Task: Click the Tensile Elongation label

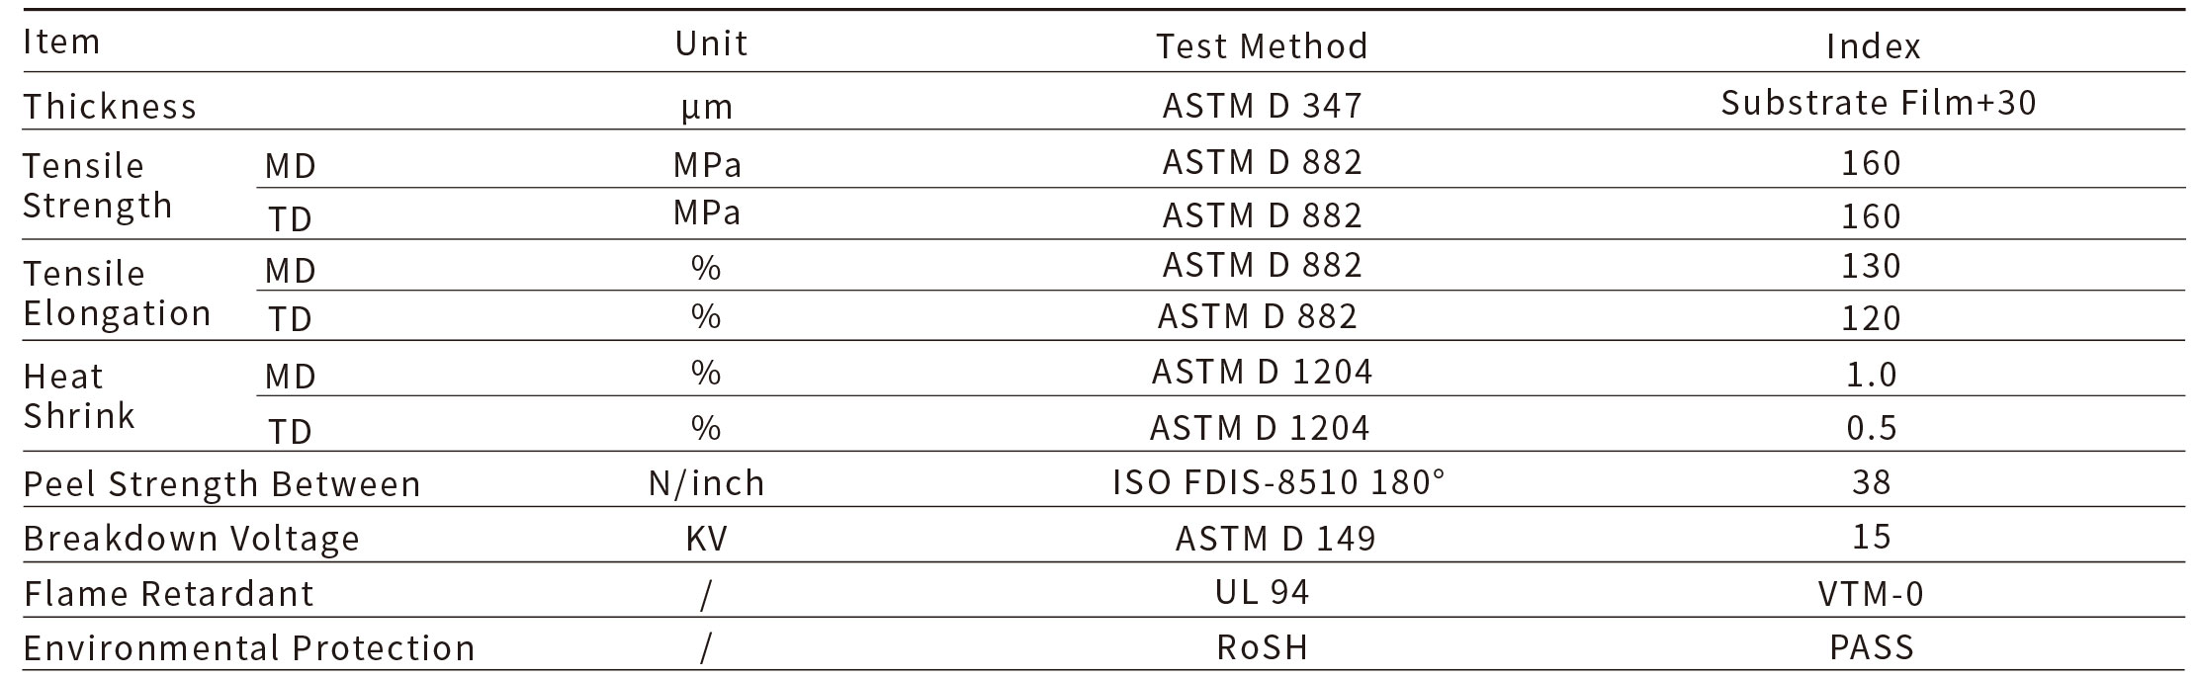Action: [117, 293]
